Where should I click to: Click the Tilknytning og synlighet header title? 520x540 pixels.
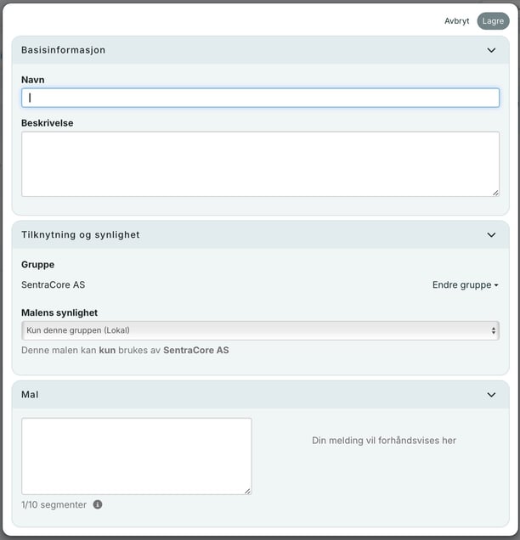click(81, 235)
